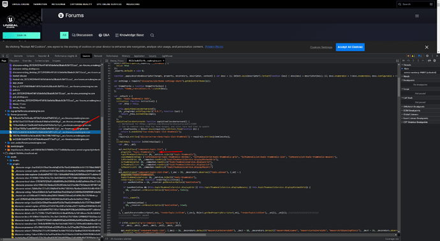Close the cookie banner with X
Screen dimensions: 440x241
coord(427,47)
